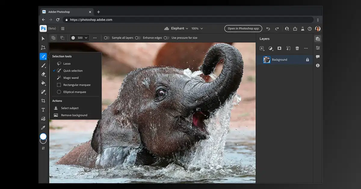Image resolution: width=361 pixels, height=189 pixels.
Task: Select the Crop tool
Action: click(x=43, y=101)
